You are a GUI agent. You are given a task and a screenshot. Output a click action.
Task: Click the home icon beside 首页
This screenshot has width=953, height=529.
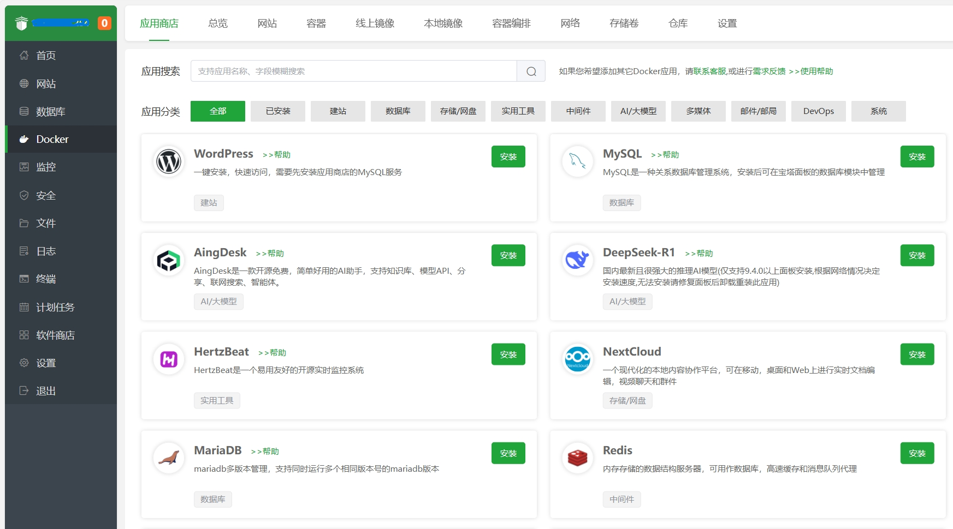click(x=24, y=55)
